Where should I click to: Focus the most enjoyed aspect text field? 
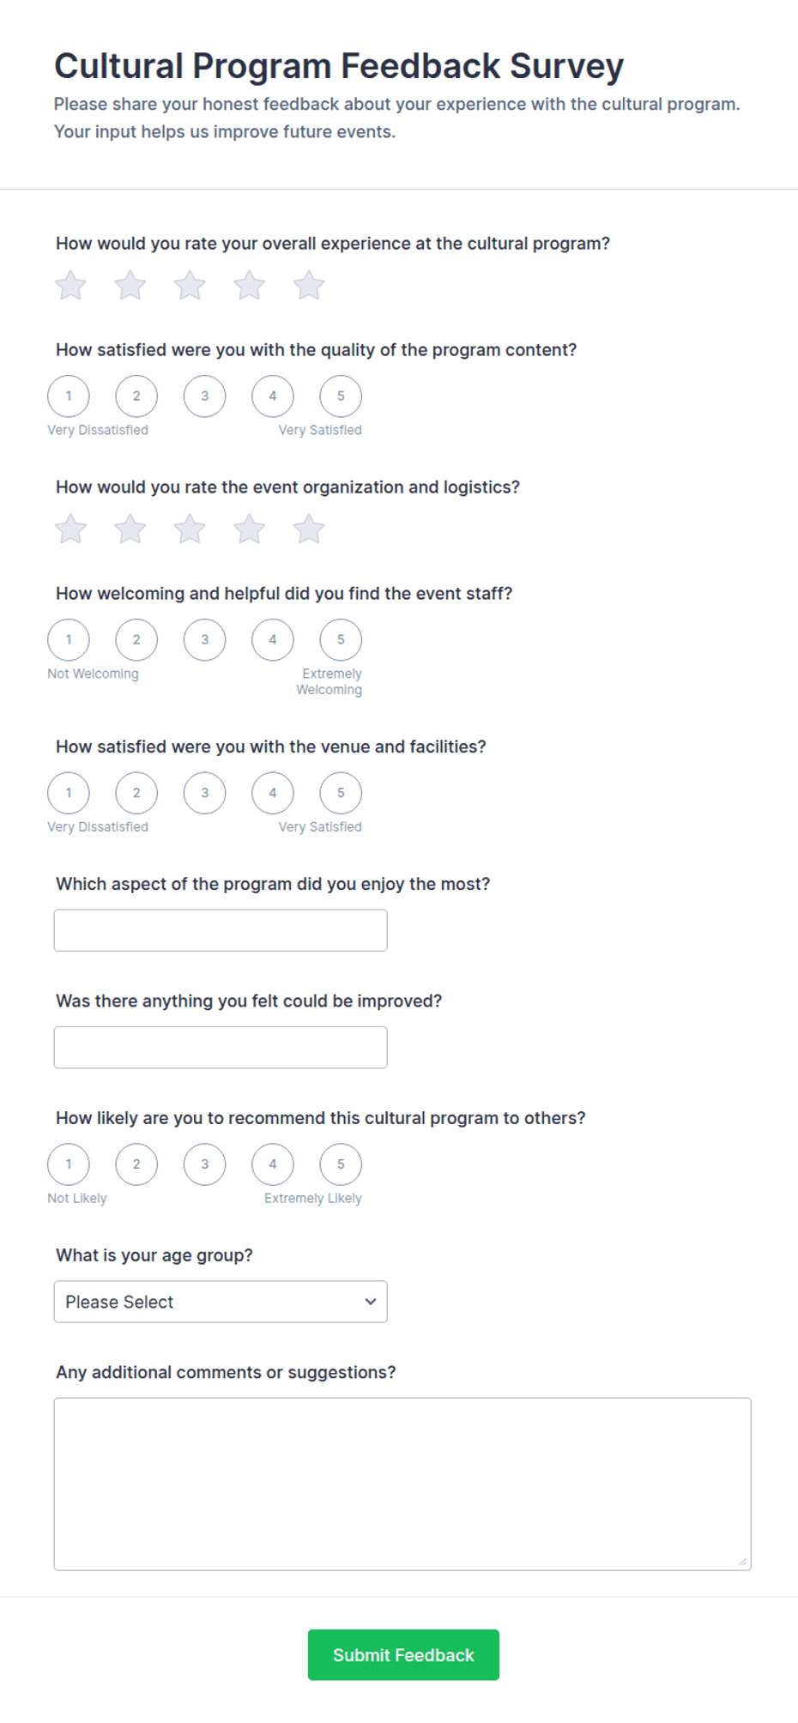[221, 930]
